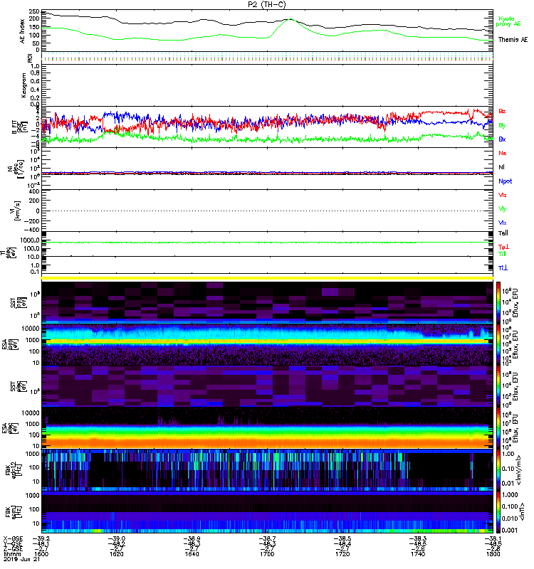Image resolution: width=534 pixels, height=569 pixels.
Task: Click the "ROI" panel axis label
Action: click(x=30, y=58)
